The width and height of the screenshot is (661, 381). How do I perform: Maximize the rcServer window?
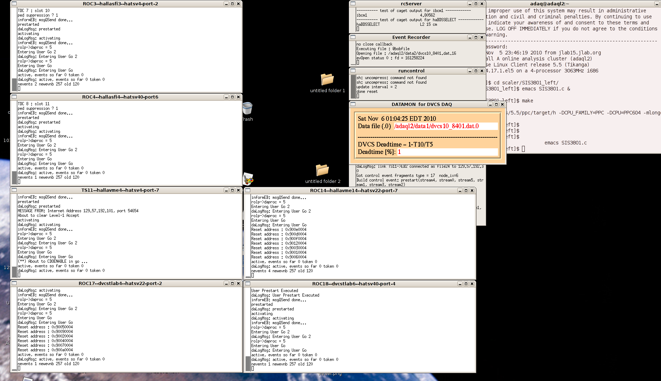476,4
